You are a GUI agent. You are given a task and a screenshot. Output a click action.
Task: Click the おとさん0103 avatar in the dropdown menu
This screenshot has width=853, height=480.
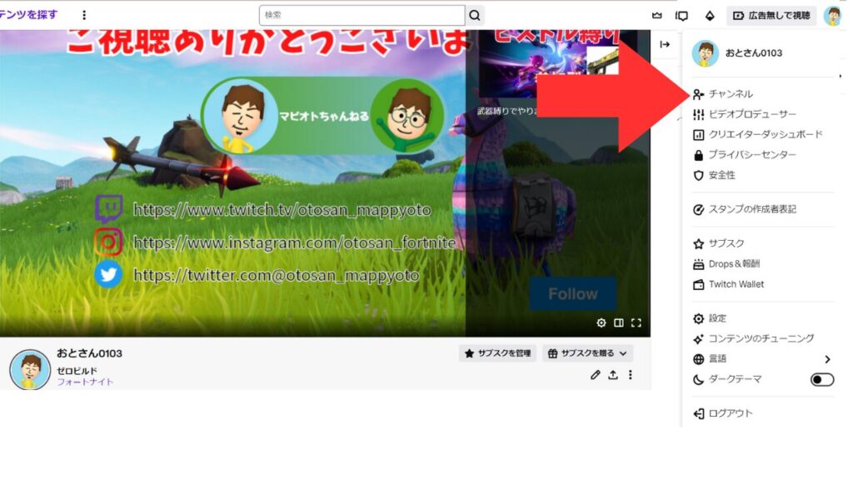705,53
